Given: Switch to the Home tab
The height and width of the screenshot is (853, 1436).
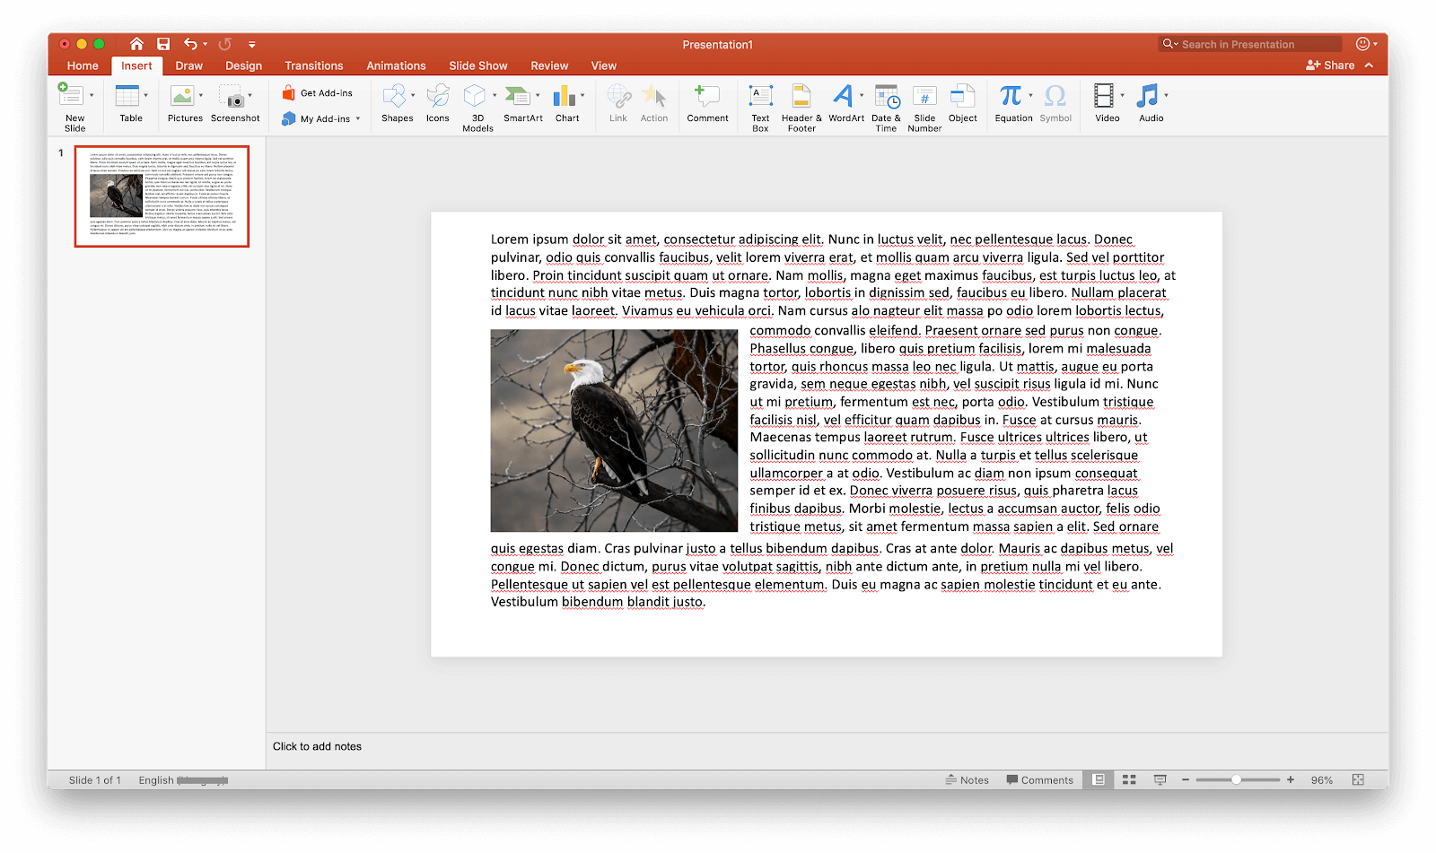Looking at the screenshot, I should pos(83,65).
